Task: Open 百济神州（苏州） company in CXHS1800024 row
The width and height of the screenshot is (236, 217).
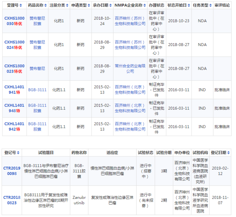Action: [x=130, y=45]
